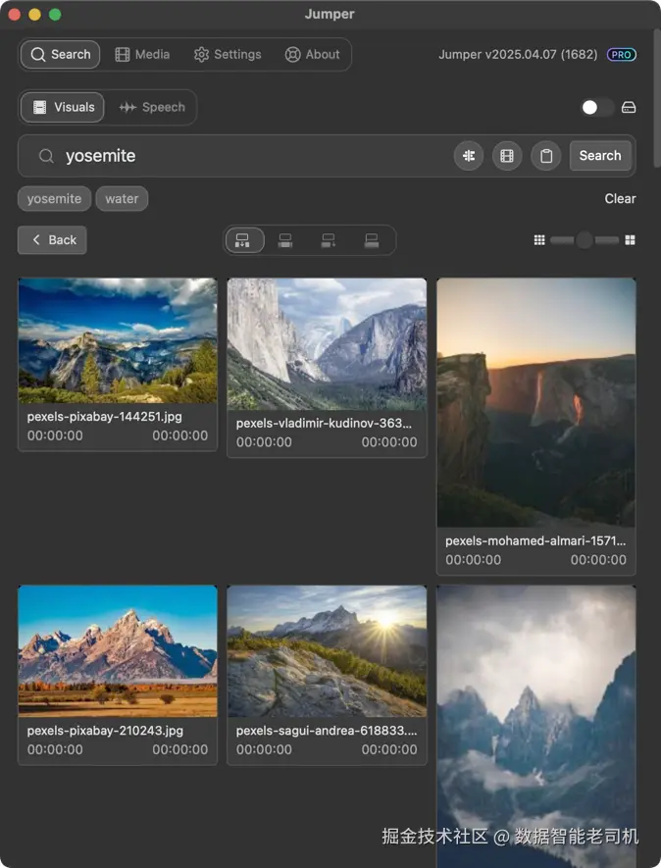
Task: Open the pexels-sagui-andrea thumbnail
Action: coord(327,651)
